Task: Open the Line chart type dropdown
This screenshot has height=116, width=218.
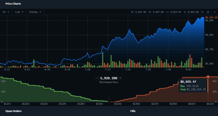Action: [x=19, y=12]
